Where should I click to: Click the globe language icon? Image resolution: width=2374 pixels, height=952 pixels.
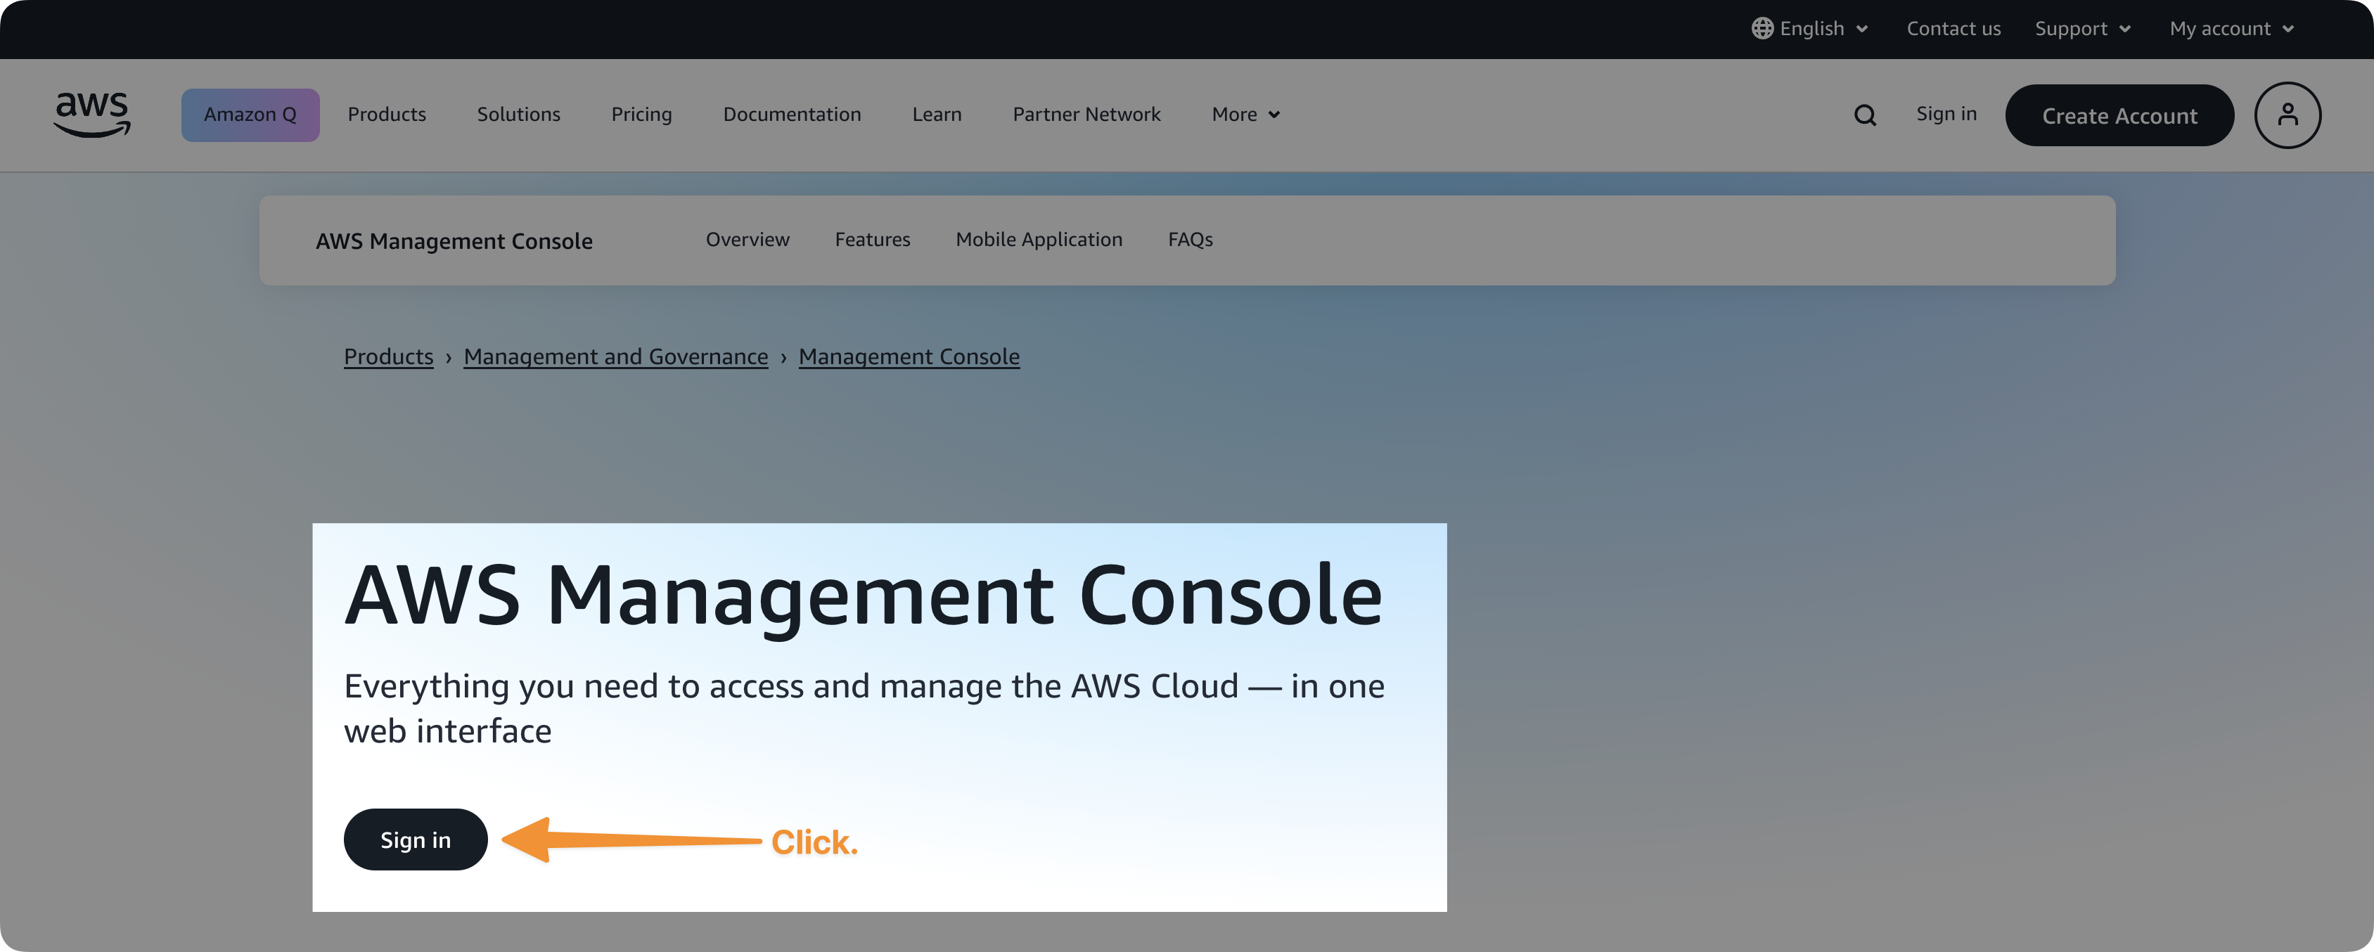[x=1762, y=29]
